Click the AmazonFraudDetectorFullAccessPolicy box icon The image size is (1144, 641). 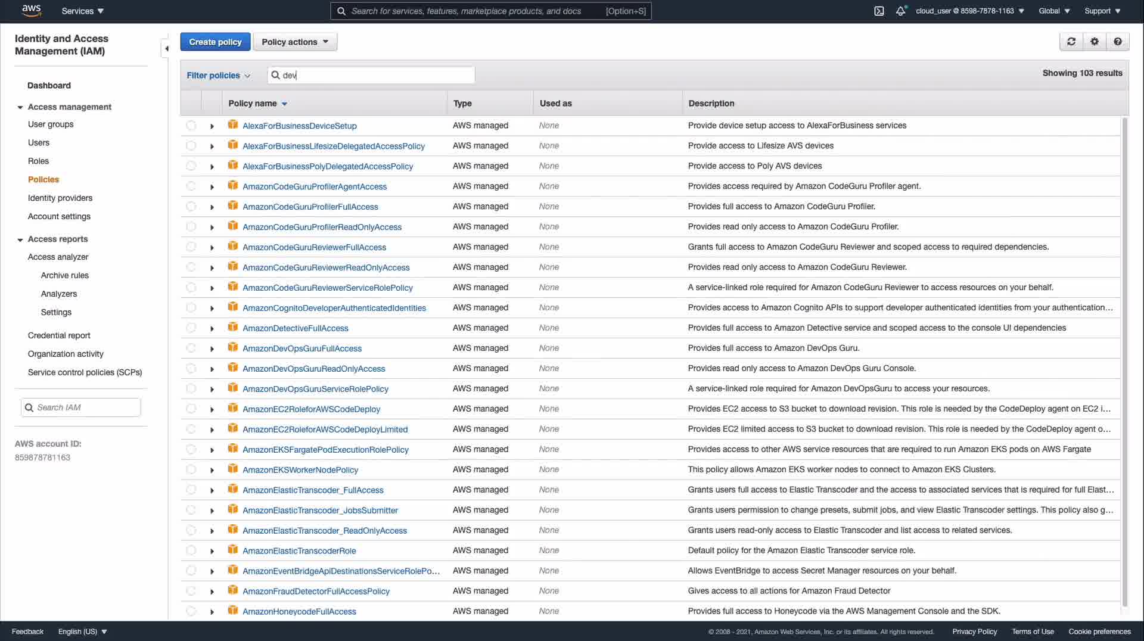click(x=233, y=590)
